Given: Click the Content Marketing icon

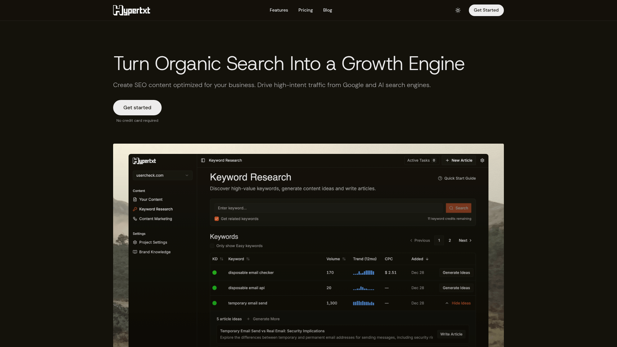Looking at the screenshot, I should pos(135,218).
